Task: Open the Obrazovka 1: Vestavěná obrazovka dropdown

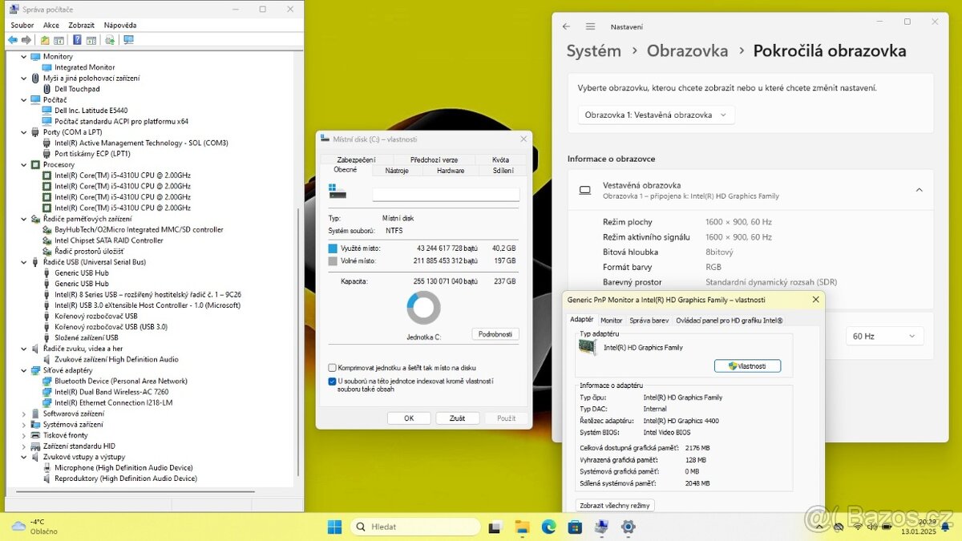Action: (656, 115)
